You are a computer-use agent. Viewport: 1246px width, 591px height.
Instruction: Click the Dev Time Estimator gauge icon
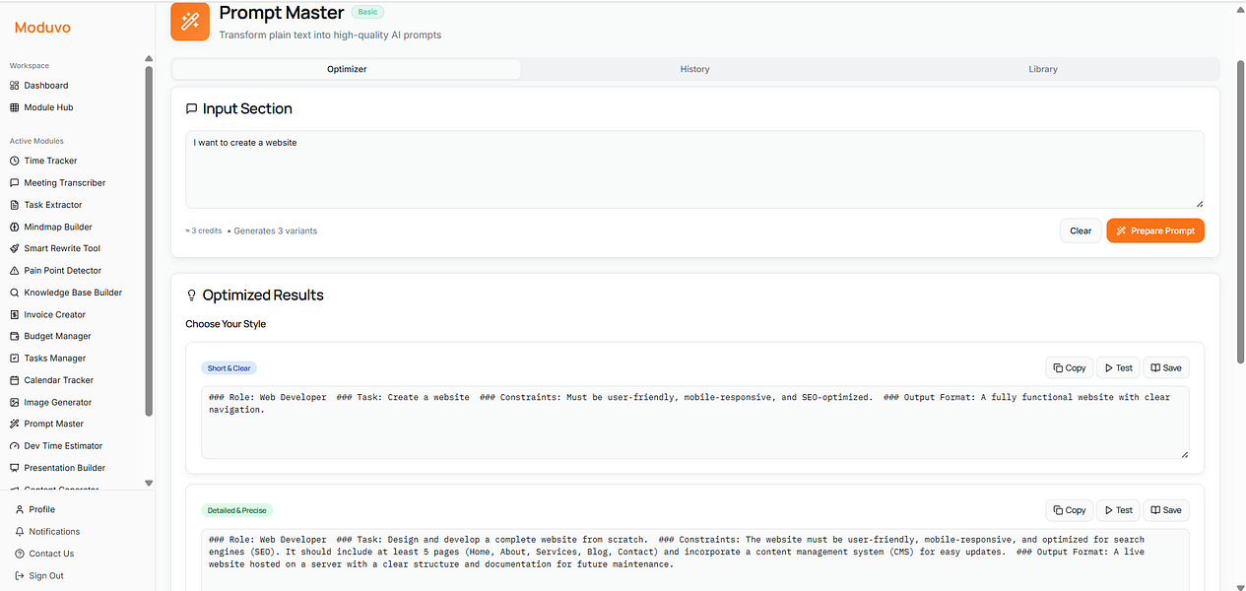[15, 446]
